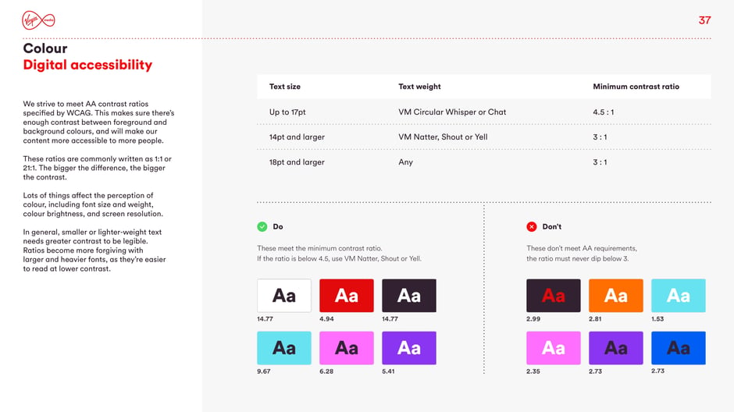This screenshot has width=734, height=412.
Task: Click the green Do checkmark icon
Action: coord(262,227)
